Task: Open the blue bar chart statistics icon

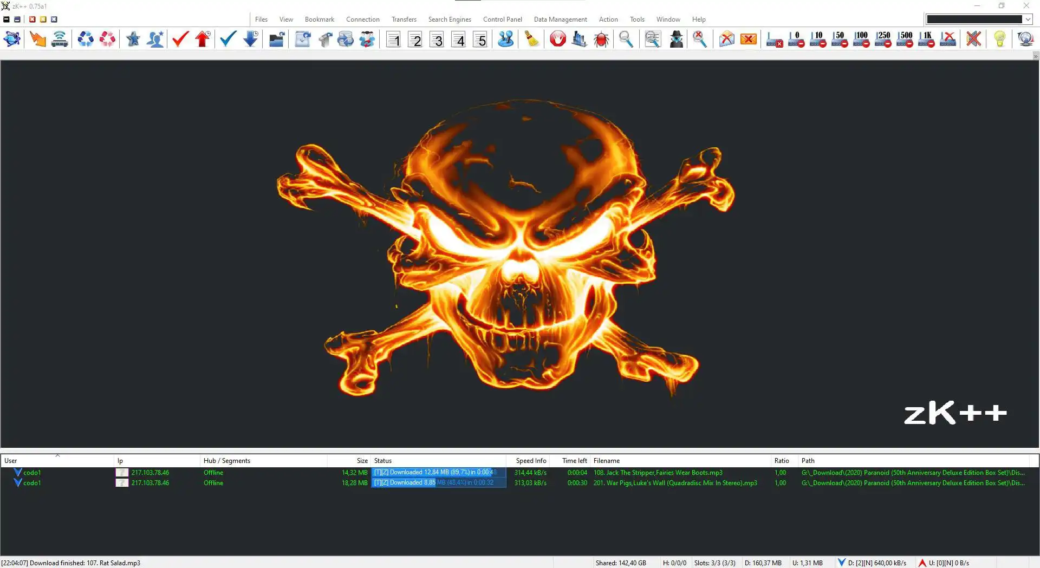Action: click(x=579, y=39)
